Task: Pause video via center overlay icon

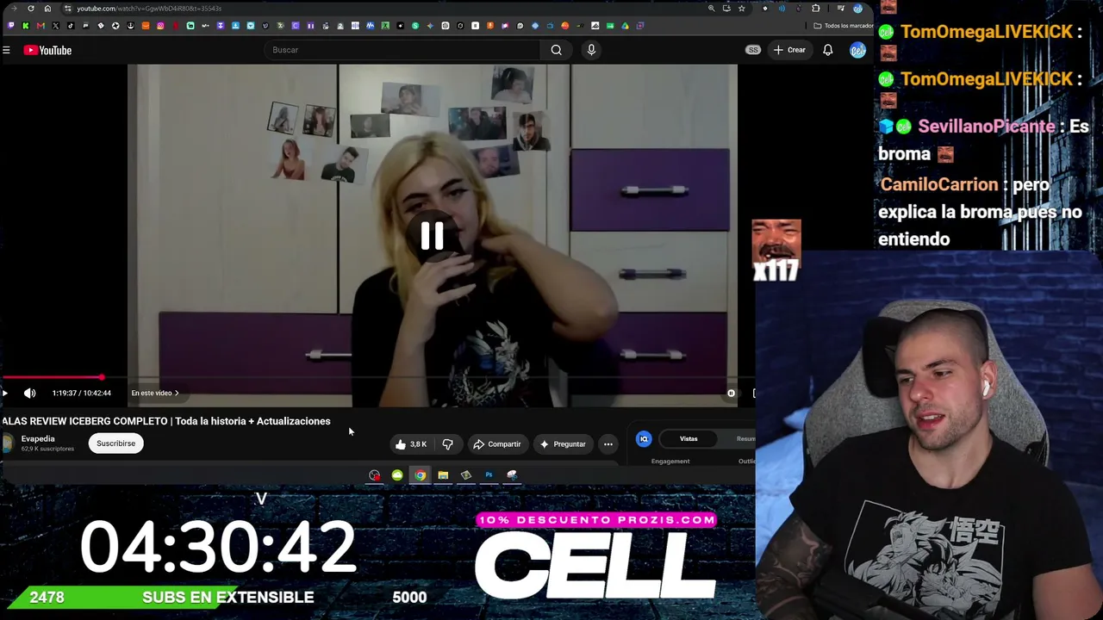Action: (x=432, y=236)
